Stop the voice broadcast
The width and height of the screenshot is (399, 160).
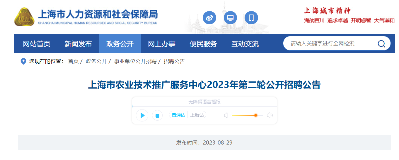(157, 116)
